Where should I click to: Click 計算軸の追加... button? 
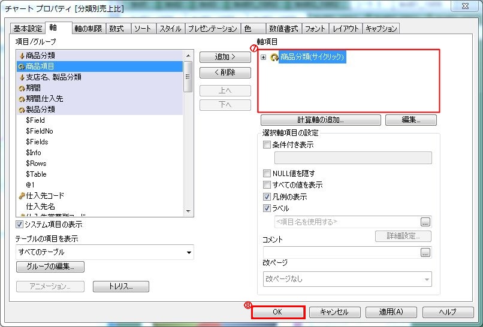[321, 120]
